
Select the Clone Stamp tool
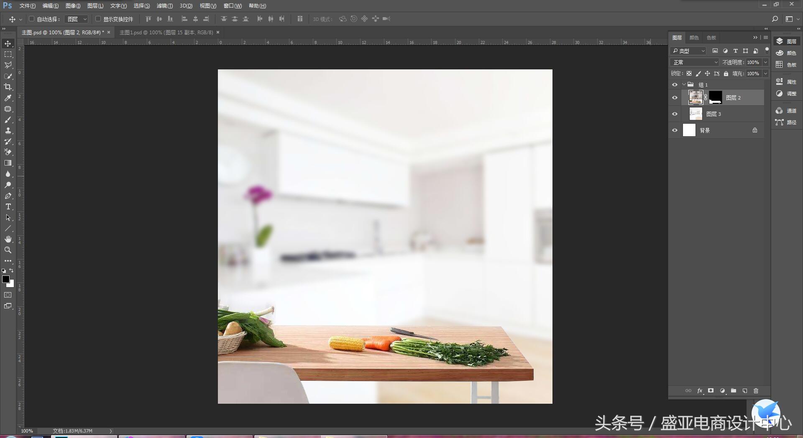(8, 130)
